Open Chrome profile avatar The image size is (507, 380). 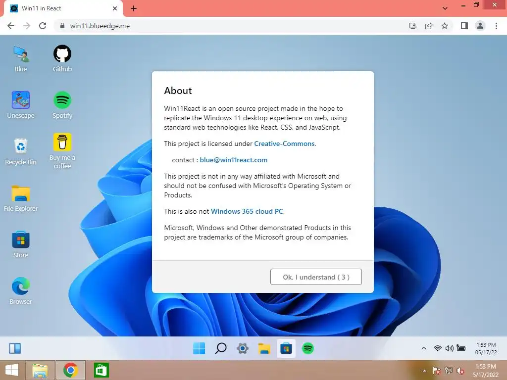[x=480, y=26]
